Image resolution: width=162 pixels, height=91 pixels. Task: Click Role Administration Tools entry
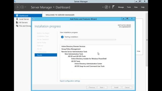(74, 54)
